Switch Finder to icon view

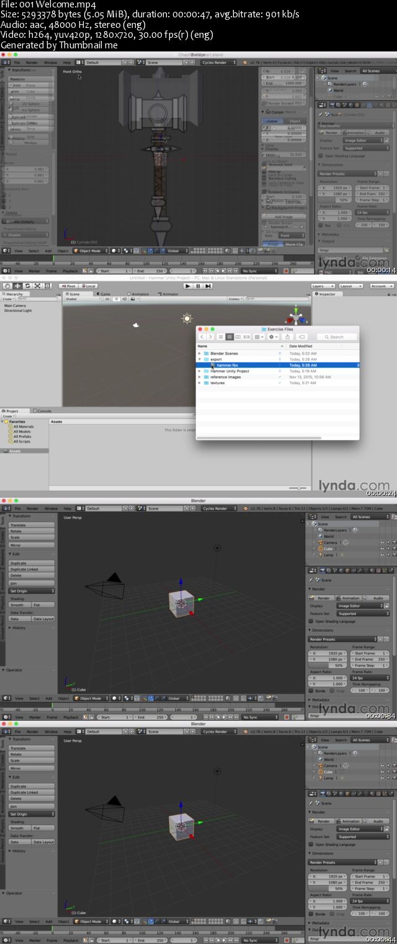tap(221, 337)
